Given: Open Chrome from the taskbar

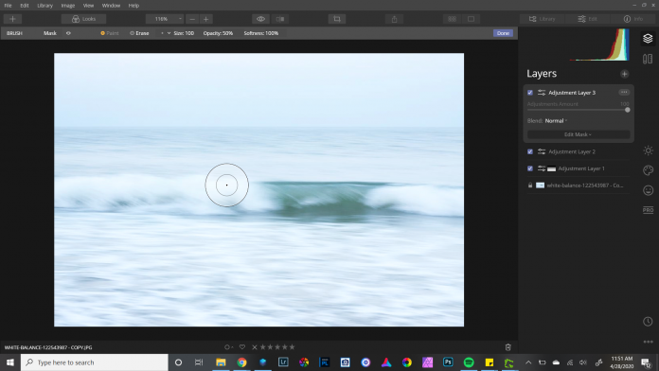Looking at the screenshot, I should point(241,362).
